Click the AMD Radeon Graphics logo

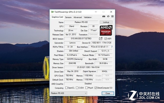(106, 30)
